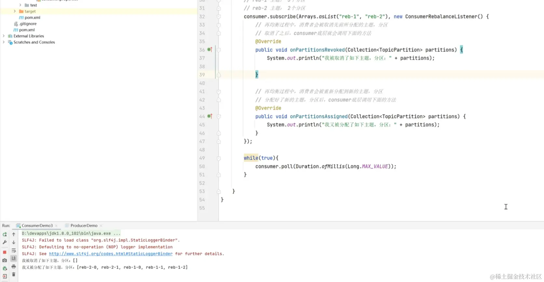Click the while keyword on line 49
Viewport: 544px width, 282px height.
pos(251,158)
